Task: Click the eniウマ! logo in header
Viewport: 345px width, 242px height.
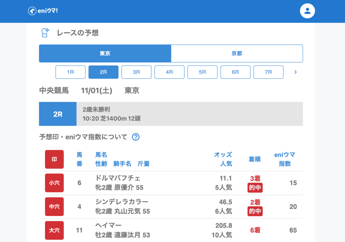Action: (x=43, y=11)
